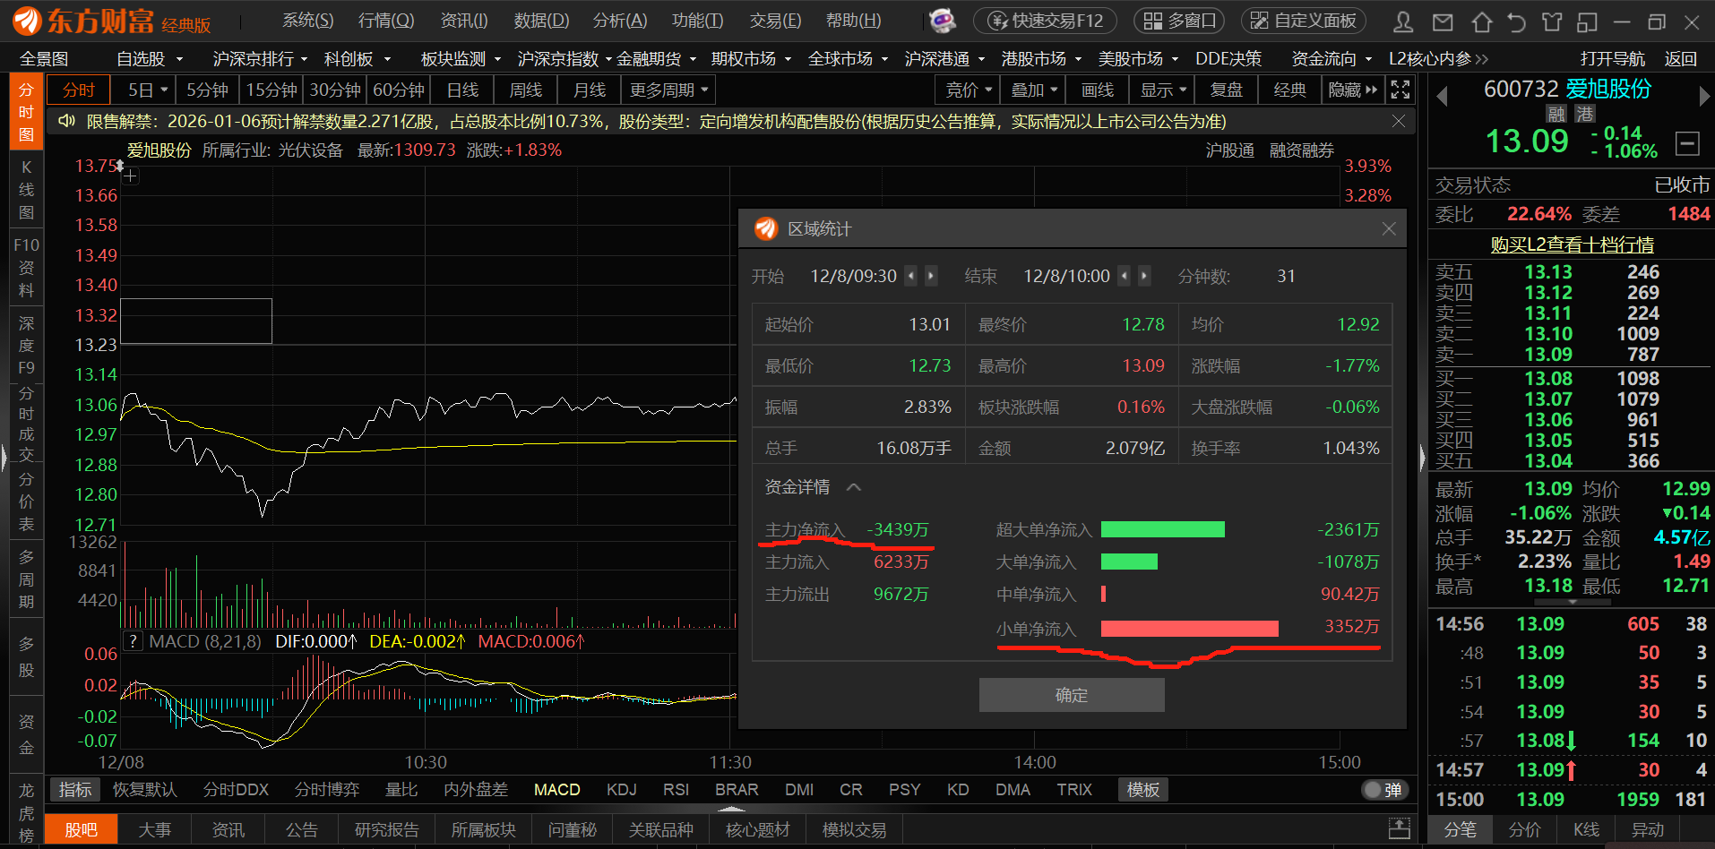Open the 叠加 overlay dropdown
The height and width of the screenshot is (849, 1715).
(1034, 90)
